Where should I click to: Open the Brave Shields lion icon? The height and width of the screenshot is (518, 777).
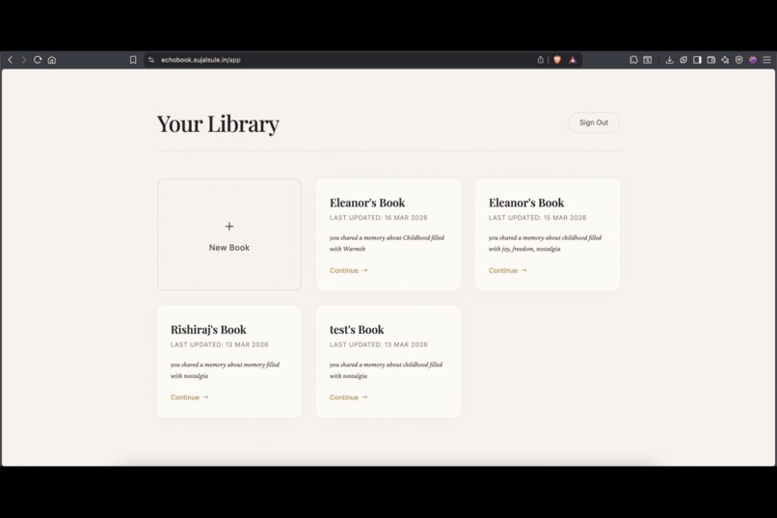(x=557, y=60)
